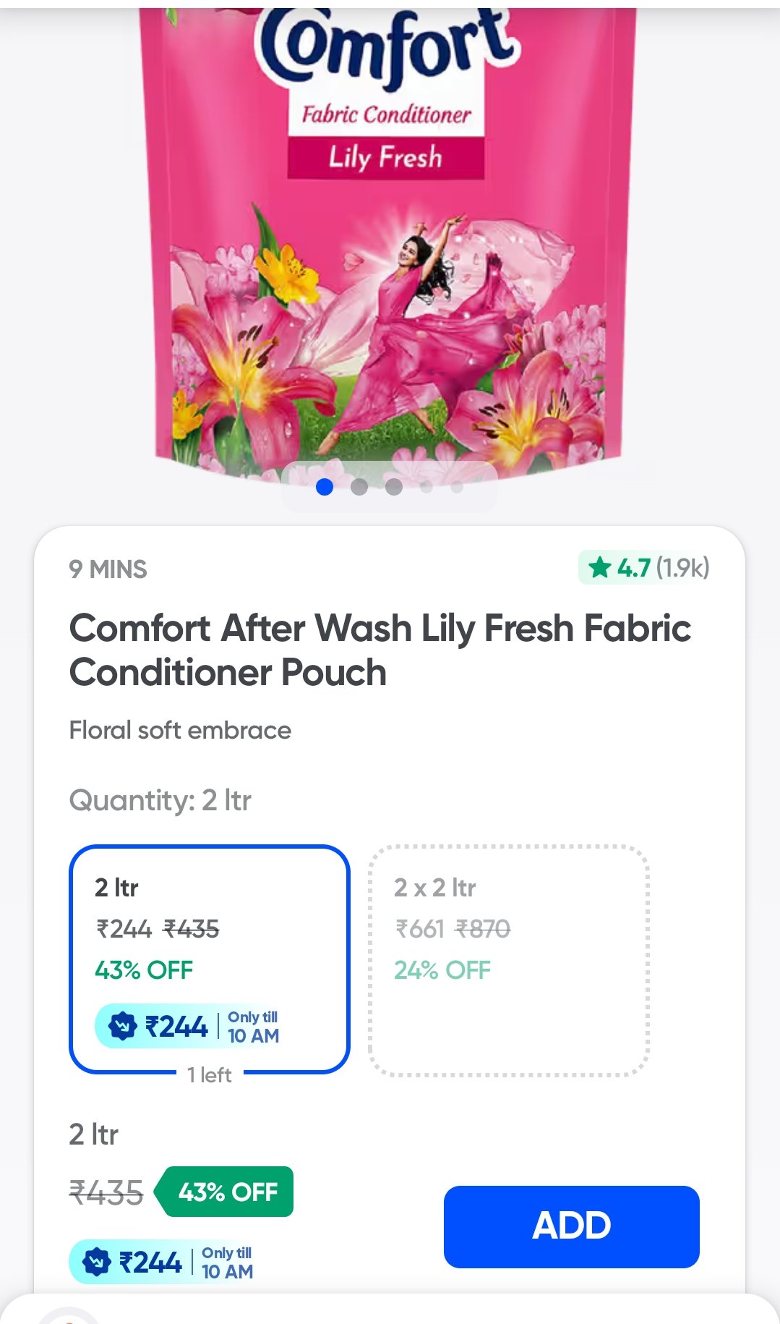Jump to the second image carousel dot
The width and height of the screenshot is (780, 1324).
359,487
